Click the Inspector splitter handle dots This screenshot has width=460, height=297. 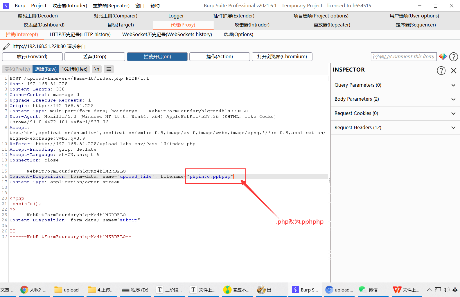pos(329,180)
